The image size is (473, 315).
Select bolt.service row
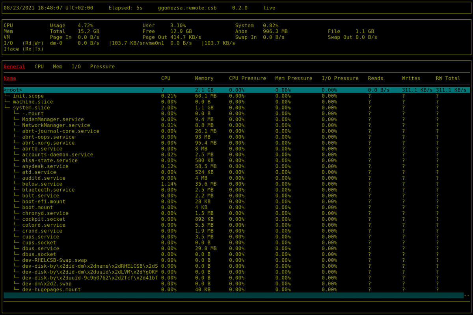click(x=236, y=196)
